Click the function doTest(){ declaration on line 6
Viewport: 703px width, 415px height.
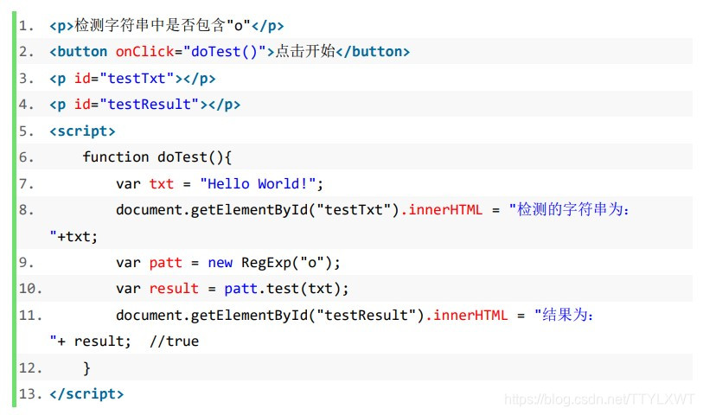[x=157, y=157]
